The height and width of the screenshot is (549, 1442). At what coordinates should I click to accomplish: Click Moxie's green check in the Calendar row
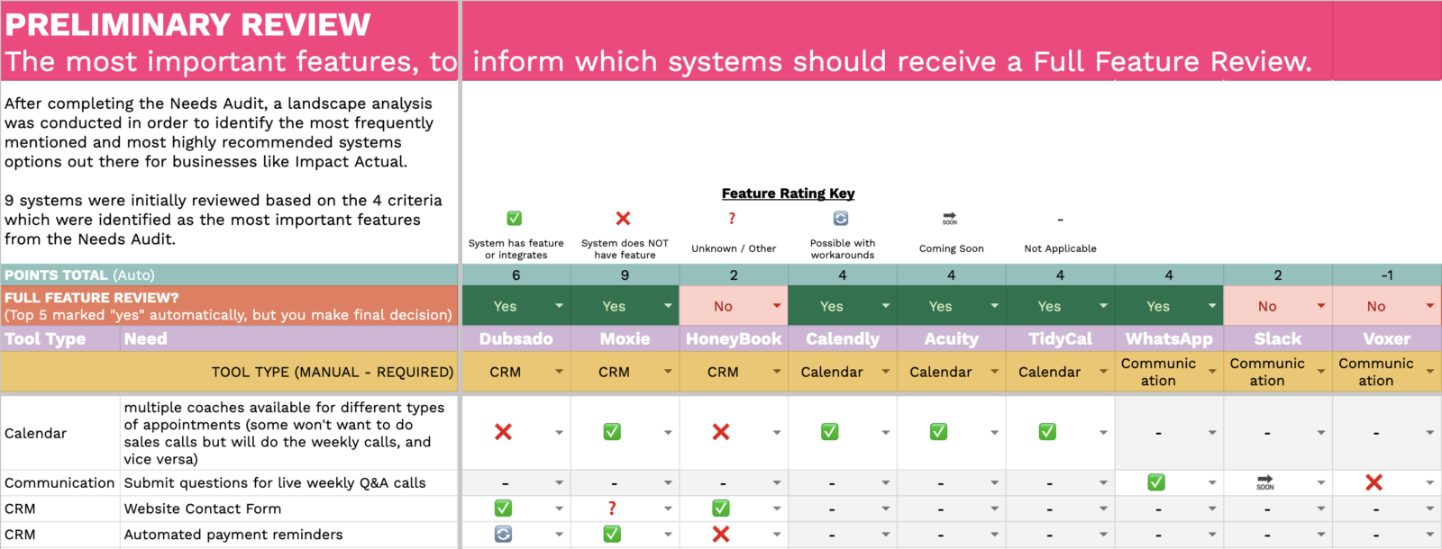point(612,432)
